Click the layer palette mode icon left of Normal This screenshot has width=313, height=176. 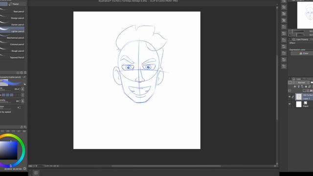(x=290, y=83)
